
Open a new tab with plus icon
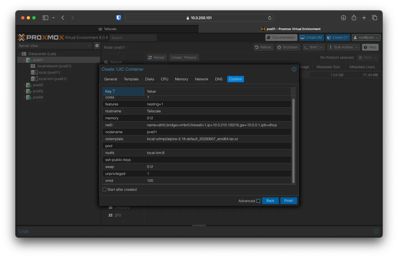click(364, 18)
